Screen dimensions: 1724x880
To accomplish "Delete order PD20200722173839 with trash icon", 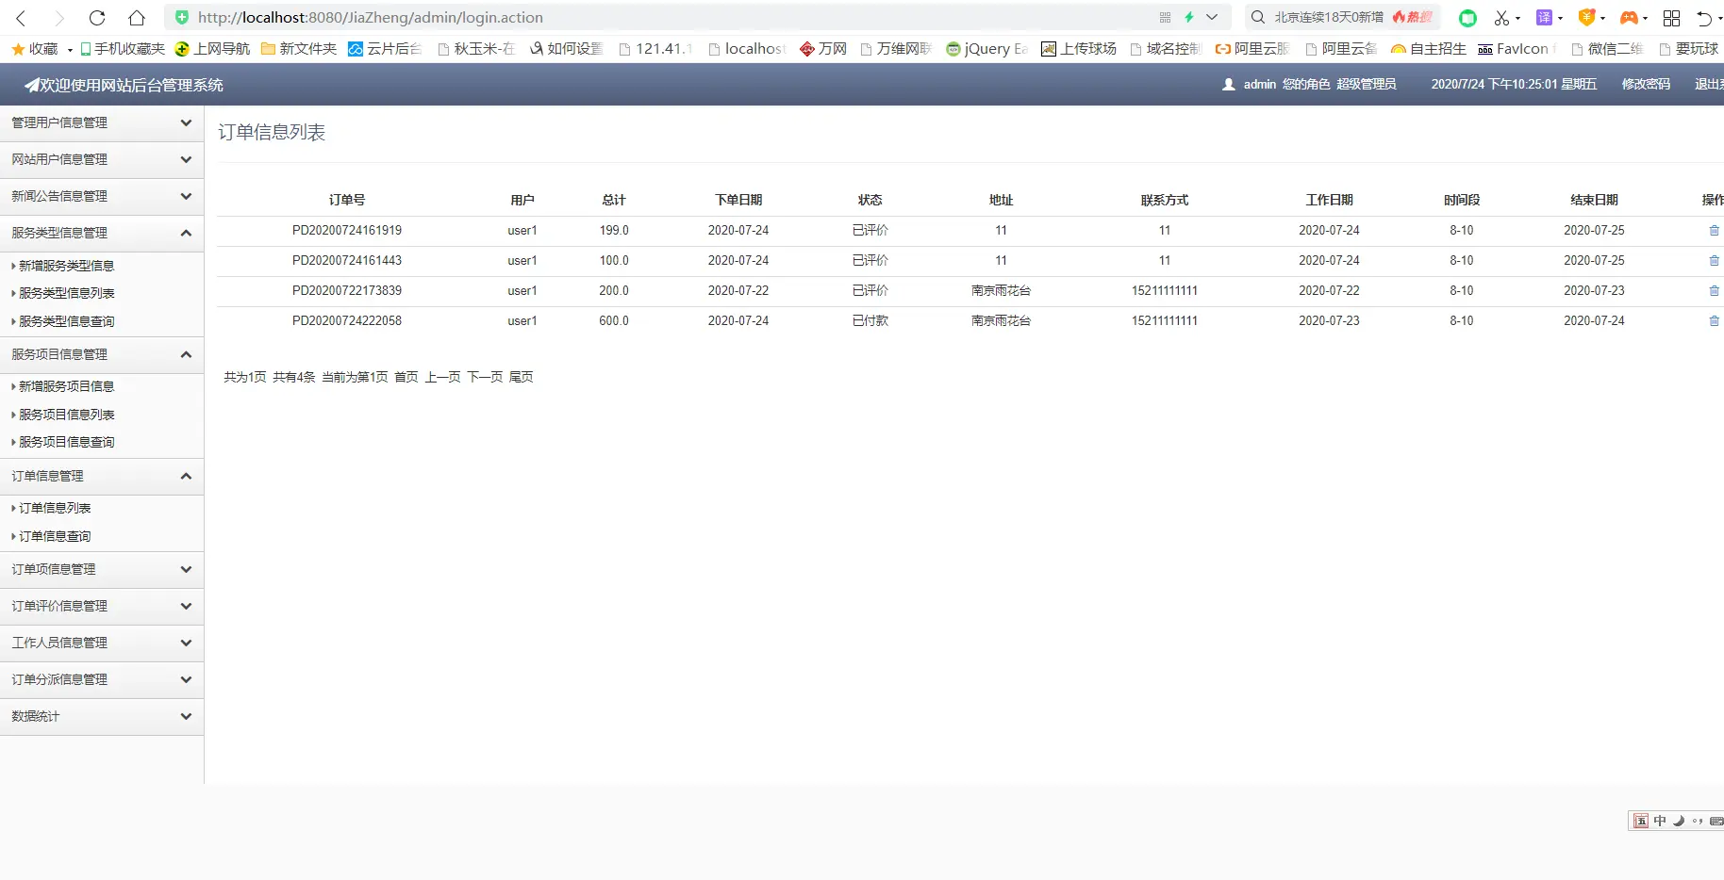I will tap(1714, 291).
